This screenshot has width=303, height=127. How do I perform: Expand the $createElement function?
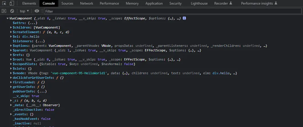11,32
